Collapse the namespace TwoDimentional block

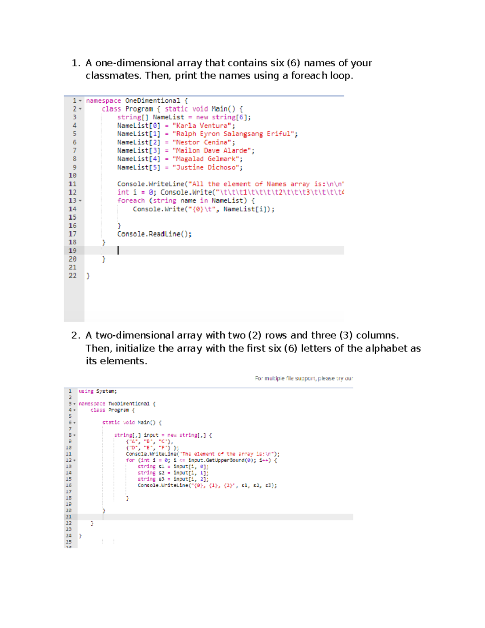(74, 403)
